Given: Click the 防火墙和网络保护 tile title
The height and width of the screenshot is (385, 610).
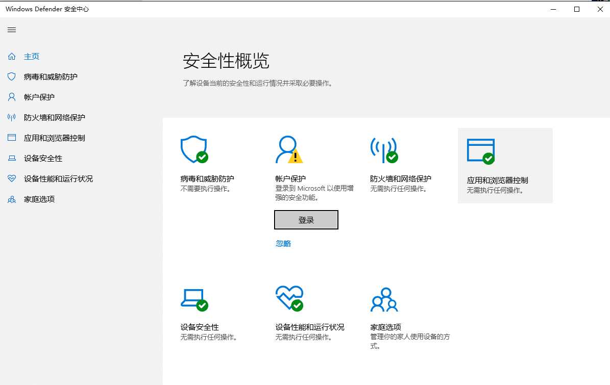Looking at the screenshot, I should [401, 178].
